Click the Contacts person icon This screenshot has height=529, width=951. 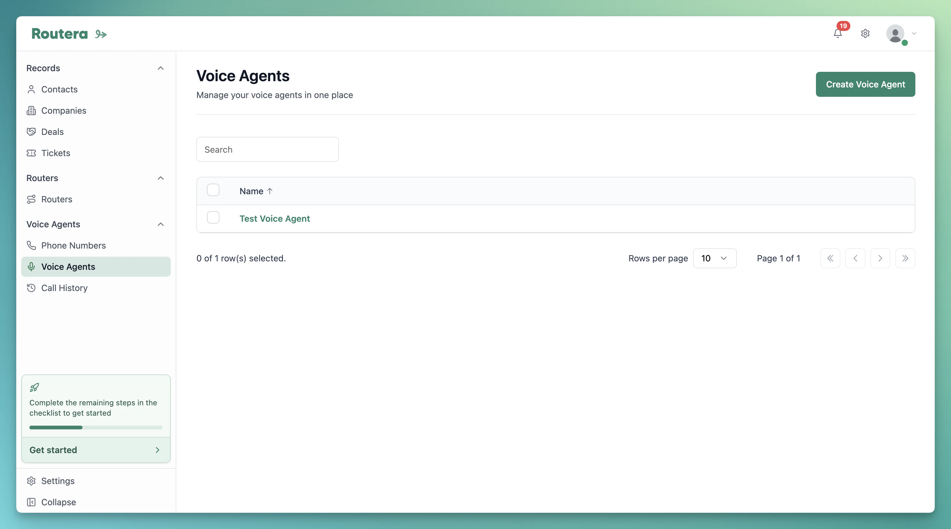31,89
